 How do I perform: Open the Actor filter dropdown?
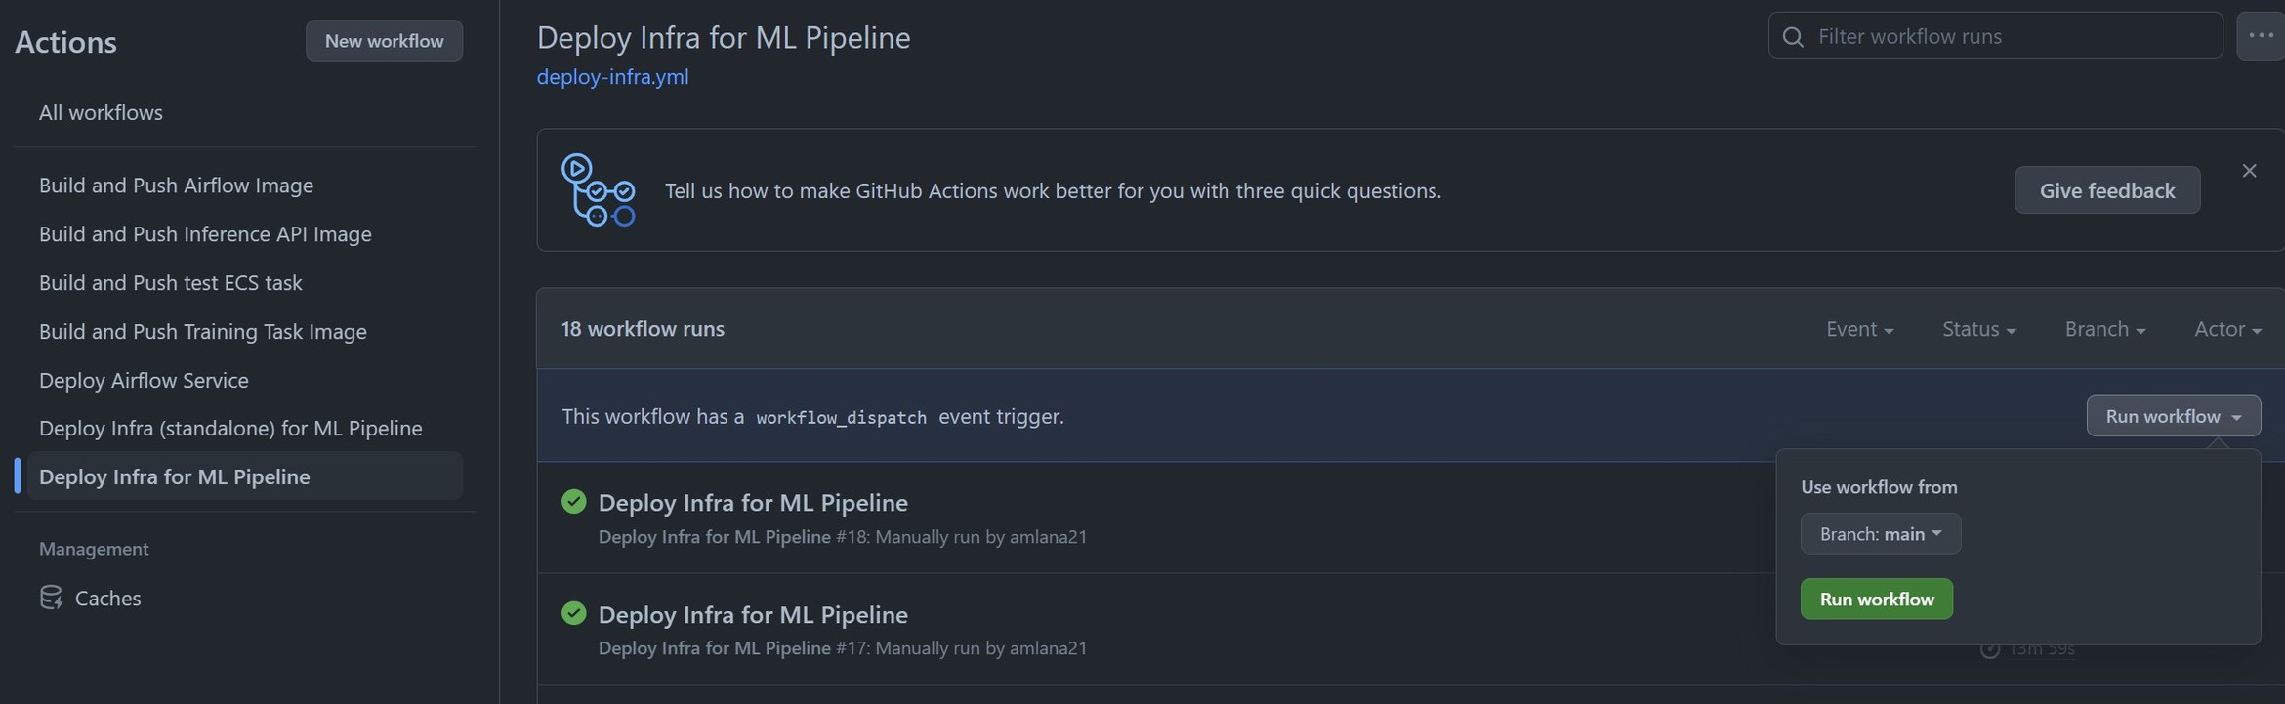coord(2227,329)
